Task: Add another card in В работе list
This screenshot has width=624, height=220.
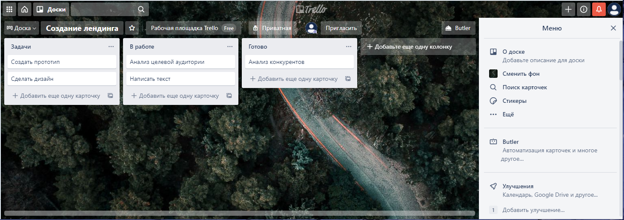Action: tap(175, 96)
